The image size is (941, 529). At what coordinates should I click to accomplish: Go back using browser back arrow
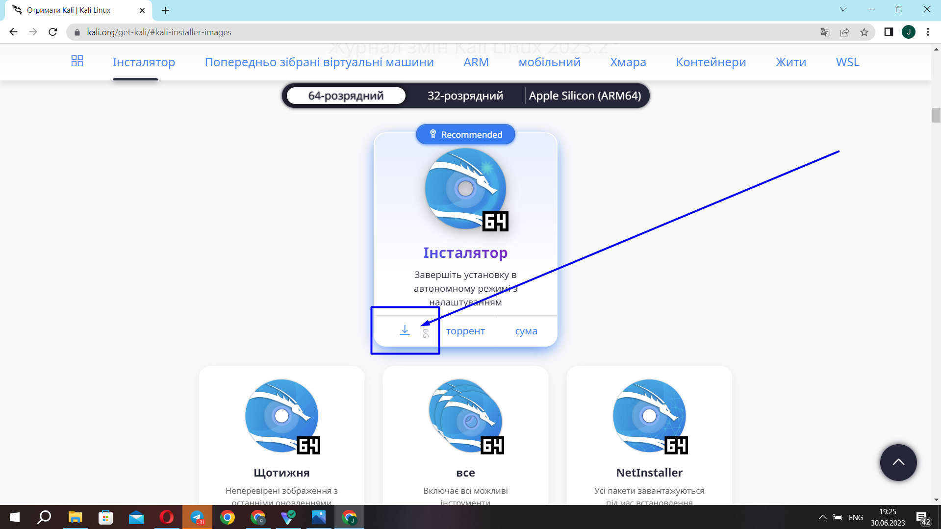tap(13, 32)
